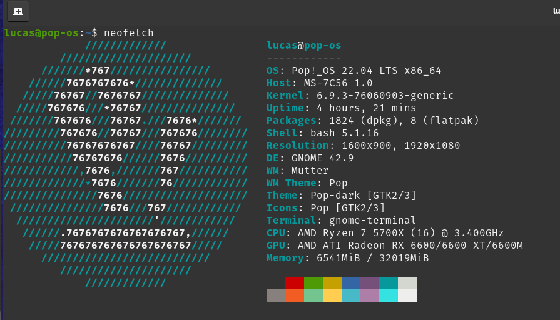560x320 pixels.
Task: Click the red color block in top row
Action: click(x=295, y=283)
